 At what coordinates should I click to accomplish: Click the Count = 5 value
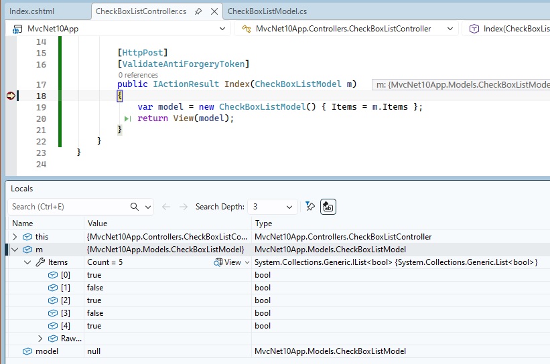[x=105, y=262]
